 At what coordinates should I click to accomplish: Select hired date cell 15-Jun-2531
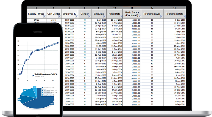pyautogui.click(x=115, y=35)
